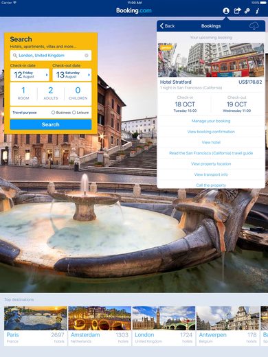Open View booking confirmation
The height and width of the screenshot is (357, 268).
coord(211,132)
